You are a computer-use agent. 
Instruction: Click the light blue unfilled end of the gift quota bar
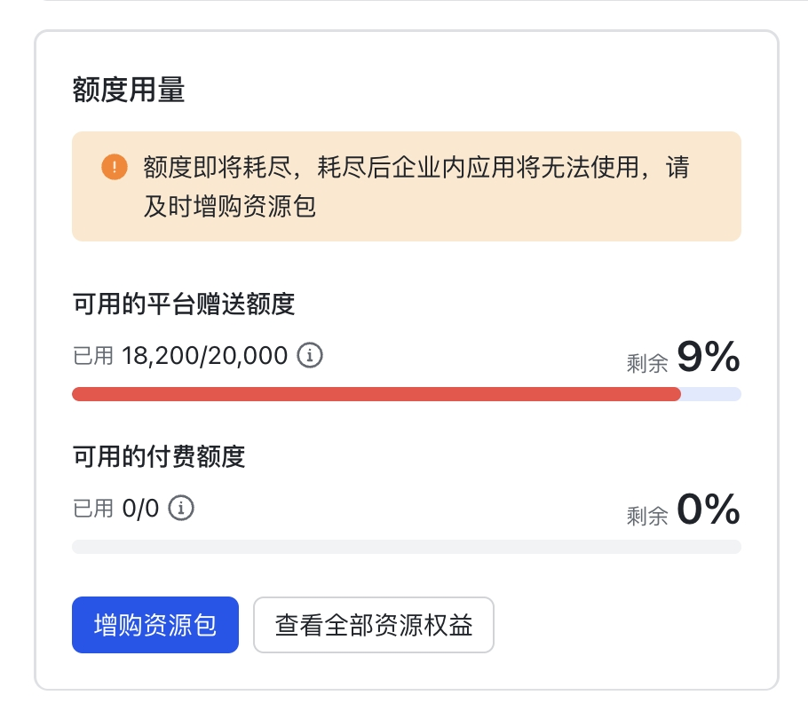click(711, 394)
